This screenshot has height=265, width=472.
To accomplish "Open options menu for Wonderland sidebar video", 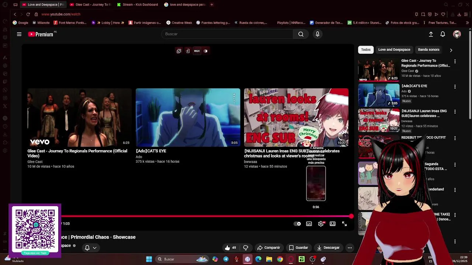I will (x=455, y=190).
